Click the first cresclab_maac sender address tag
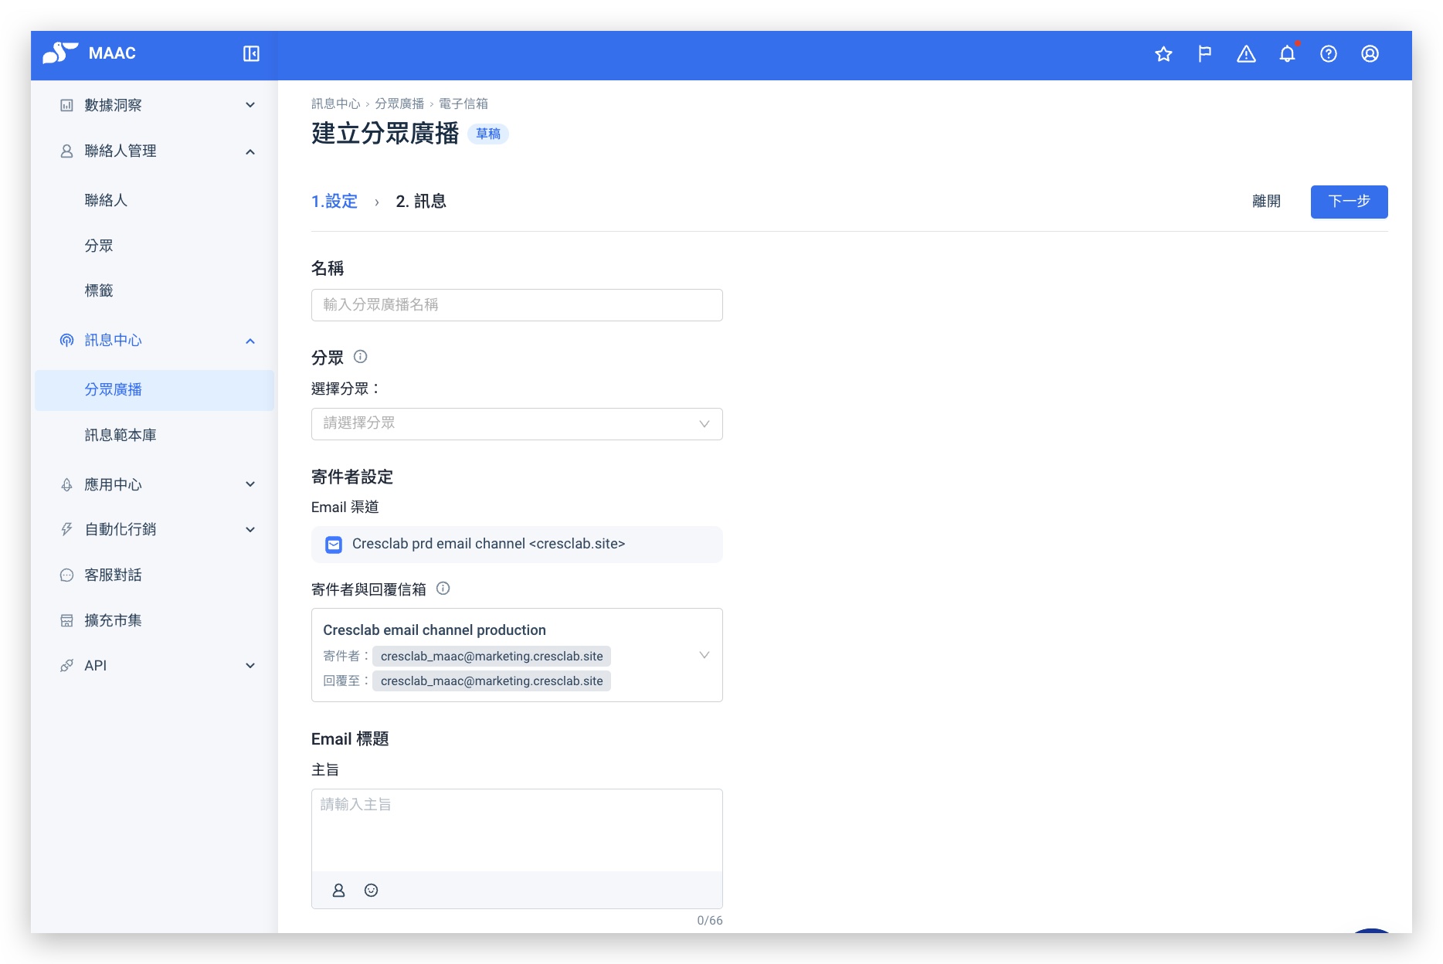1443x964 pixels. coord(491,657)
